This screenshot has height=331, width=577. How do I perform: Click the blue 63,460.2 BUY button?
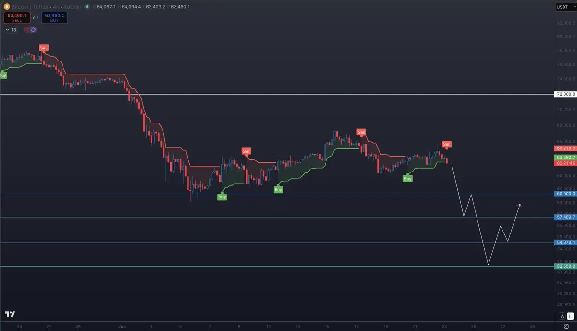coord(54,18)
